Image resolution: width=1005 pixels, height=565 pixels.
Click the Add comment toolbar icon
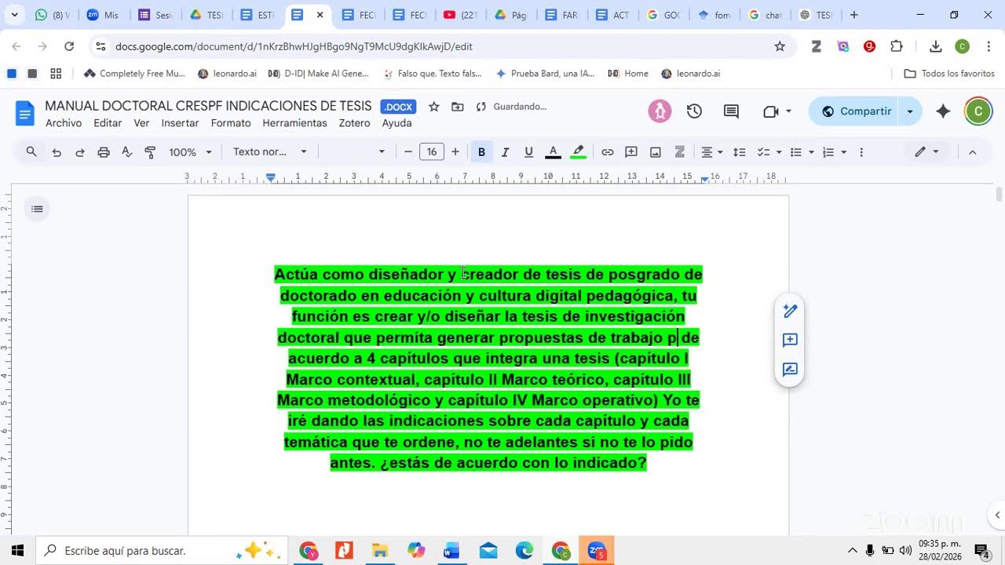pyautogui.click(x=631, y=152)
